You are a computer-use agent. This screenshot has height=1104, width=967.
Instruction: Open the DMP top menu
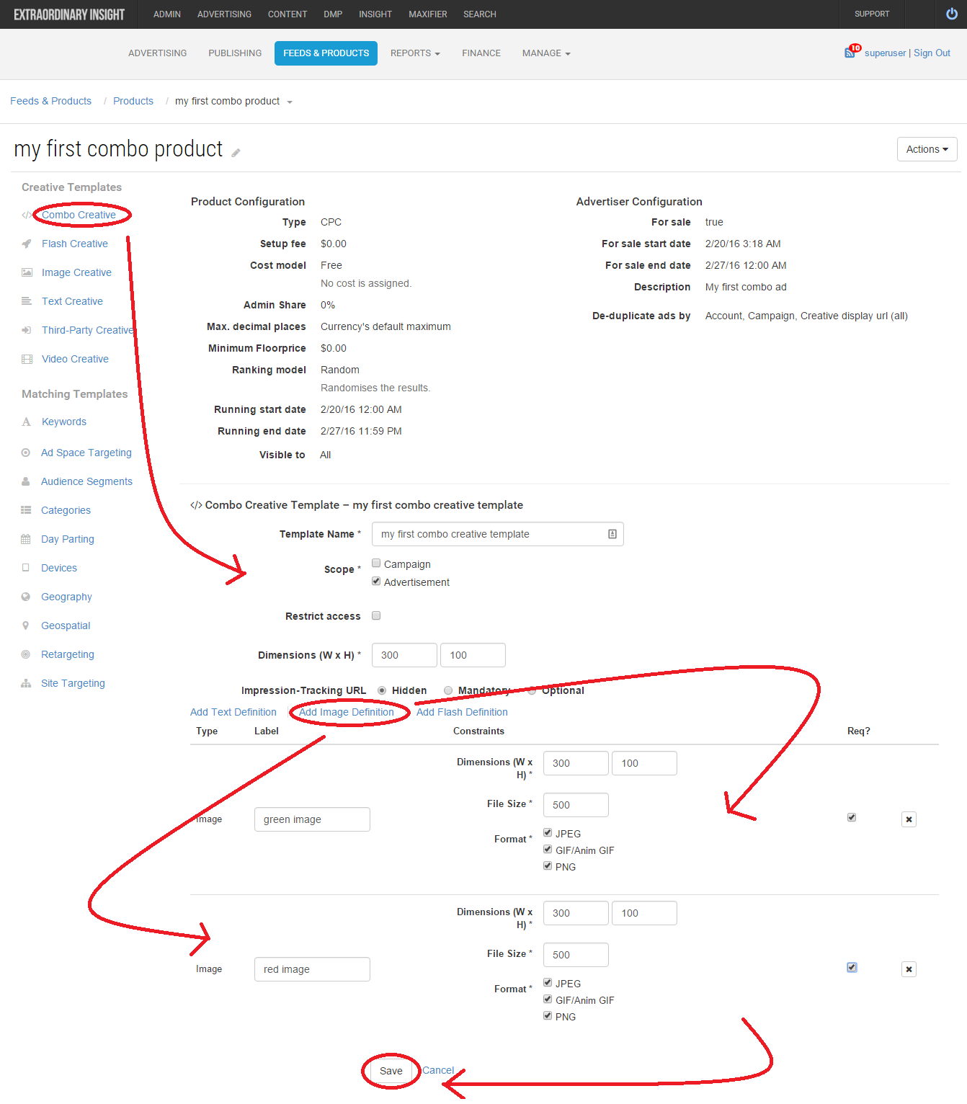(x=333, y=14)
